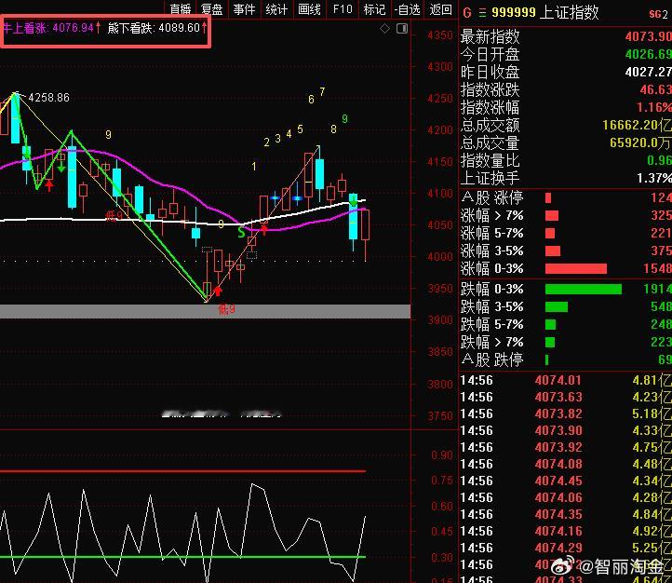Screen dimensions: 672x583
Task: Click the 上证指数 title
Action: (x=569, y=12)
